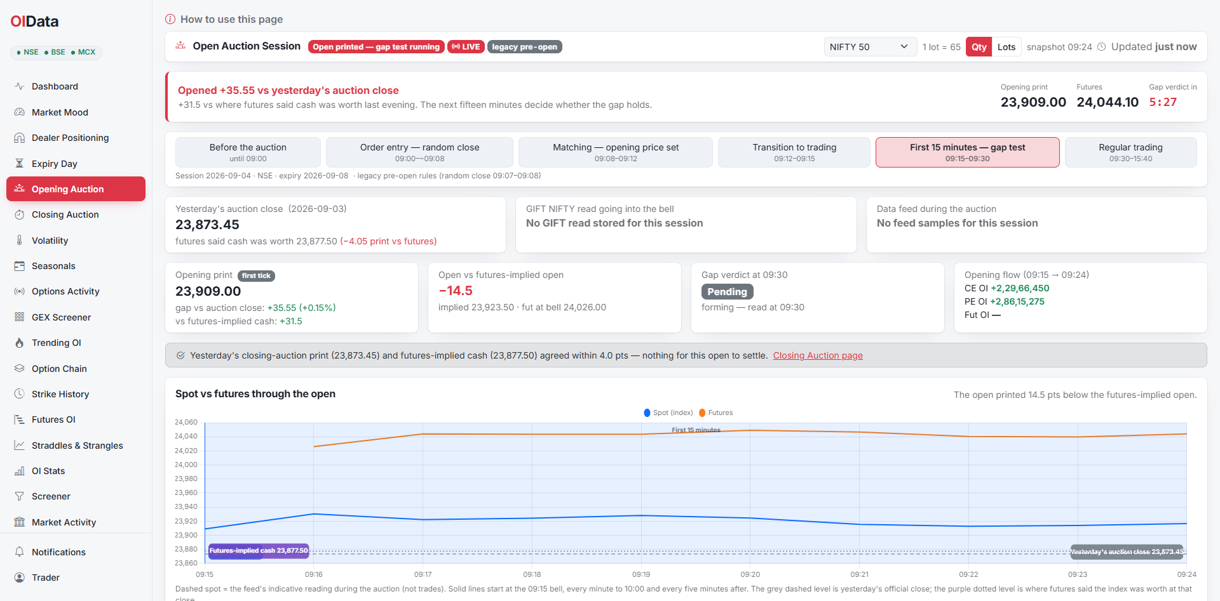Click the GEX Screener grid icon

click(19, 317)
